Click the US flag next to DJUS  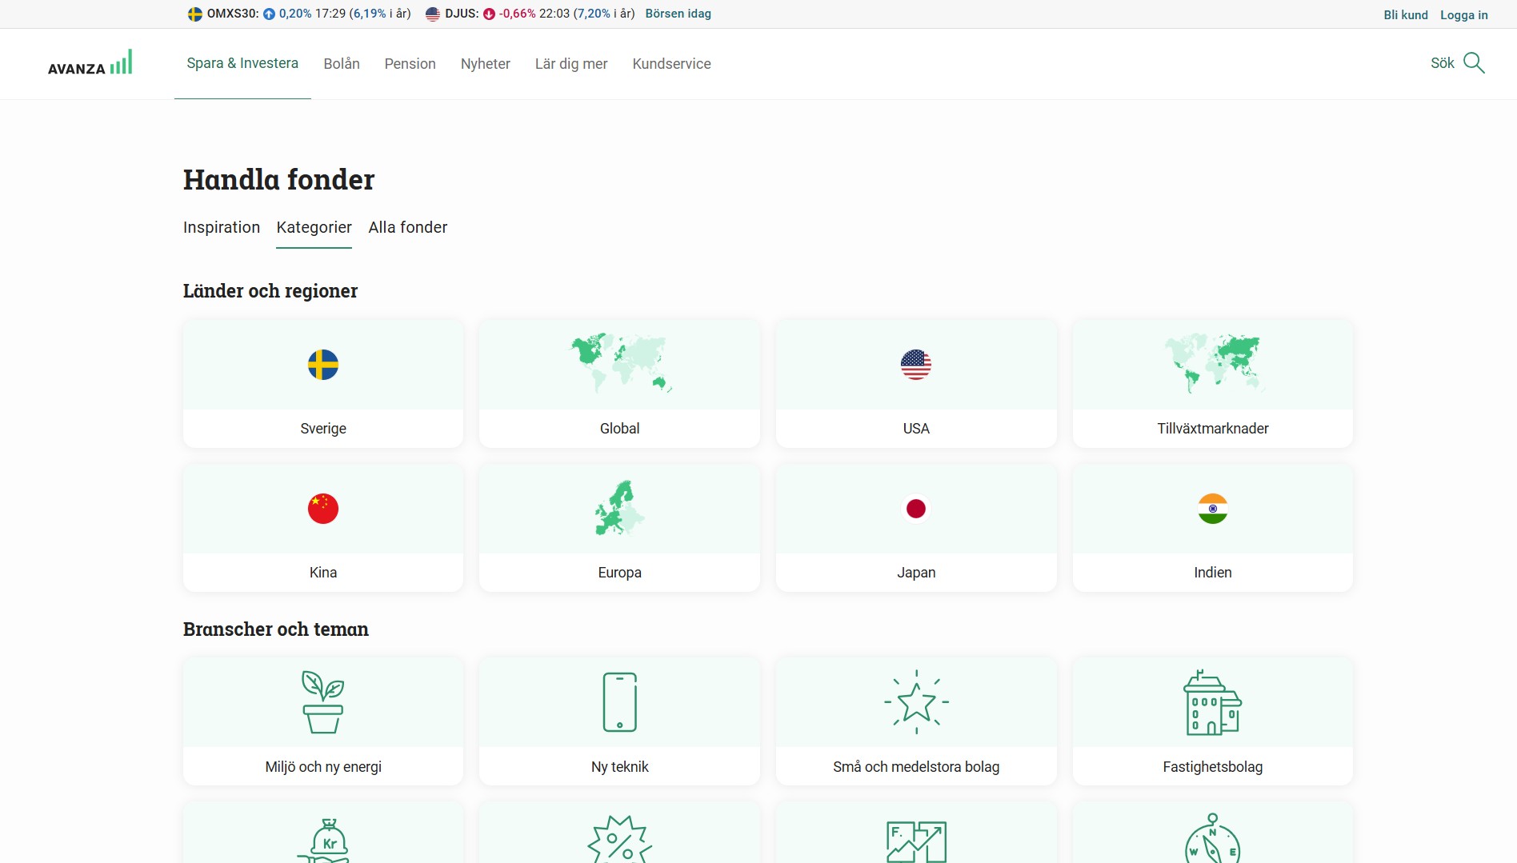coord(433,14)
